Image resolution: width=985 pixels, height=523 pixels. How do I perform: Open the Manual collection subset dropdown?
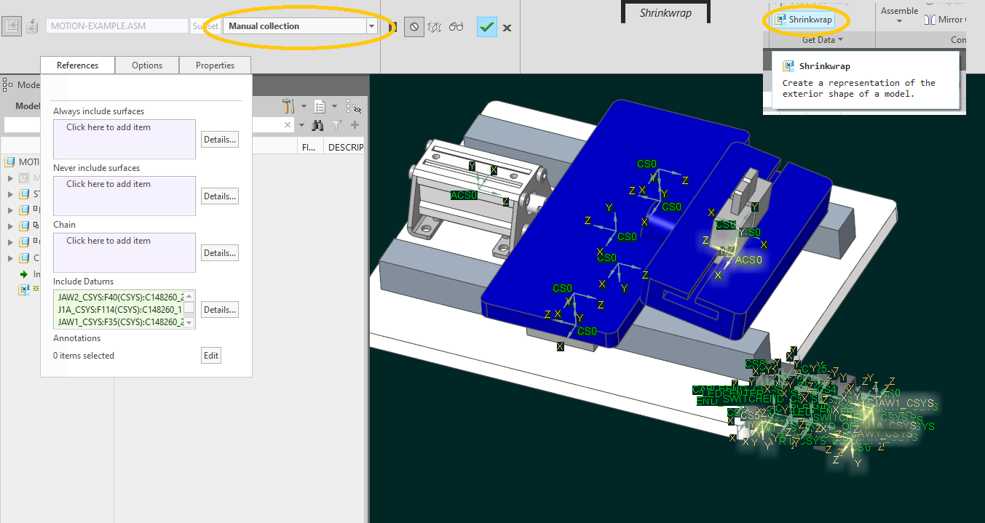point(371,25)
